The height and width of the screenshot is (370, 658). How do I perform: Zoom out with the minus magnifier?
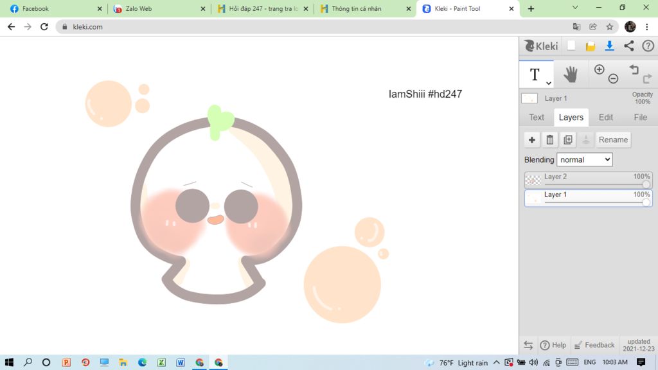pos(613,78)
